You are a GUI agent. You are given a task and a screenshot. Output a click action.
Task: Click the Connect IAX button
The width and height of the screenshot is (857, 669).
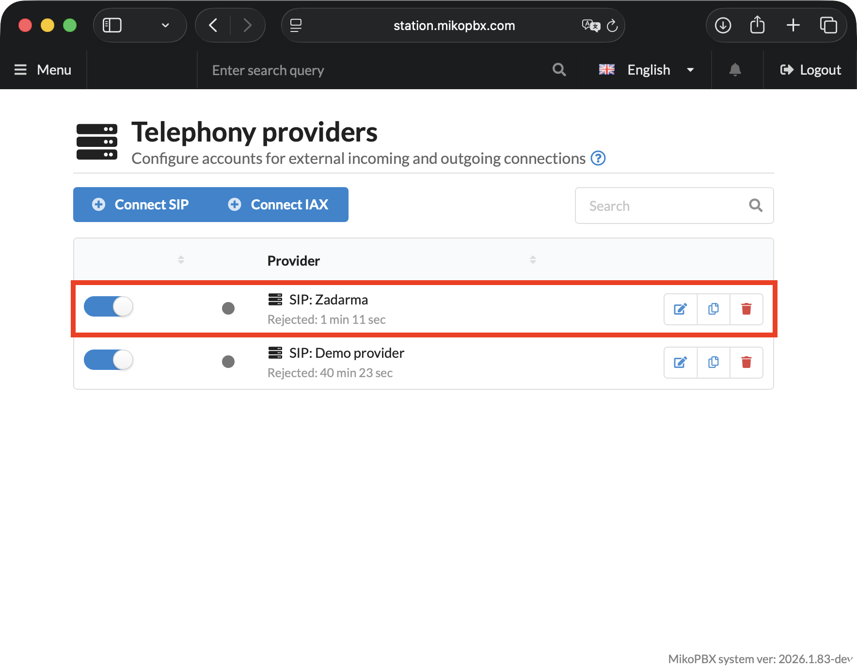pos(279,205)
